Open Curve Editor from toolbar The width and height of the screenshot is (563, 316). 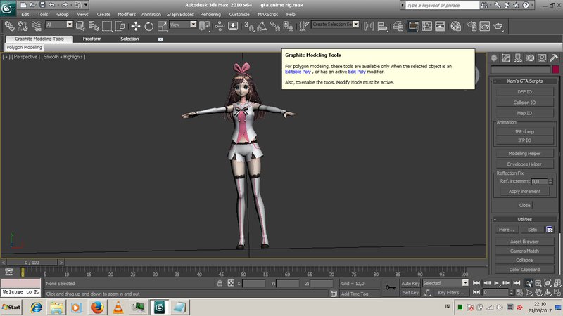click(x=427, y=26)
